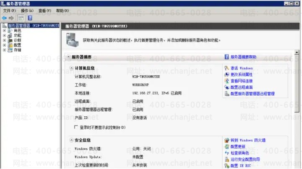
Task: Click the 配置更新 link
Action: (238, 147)
